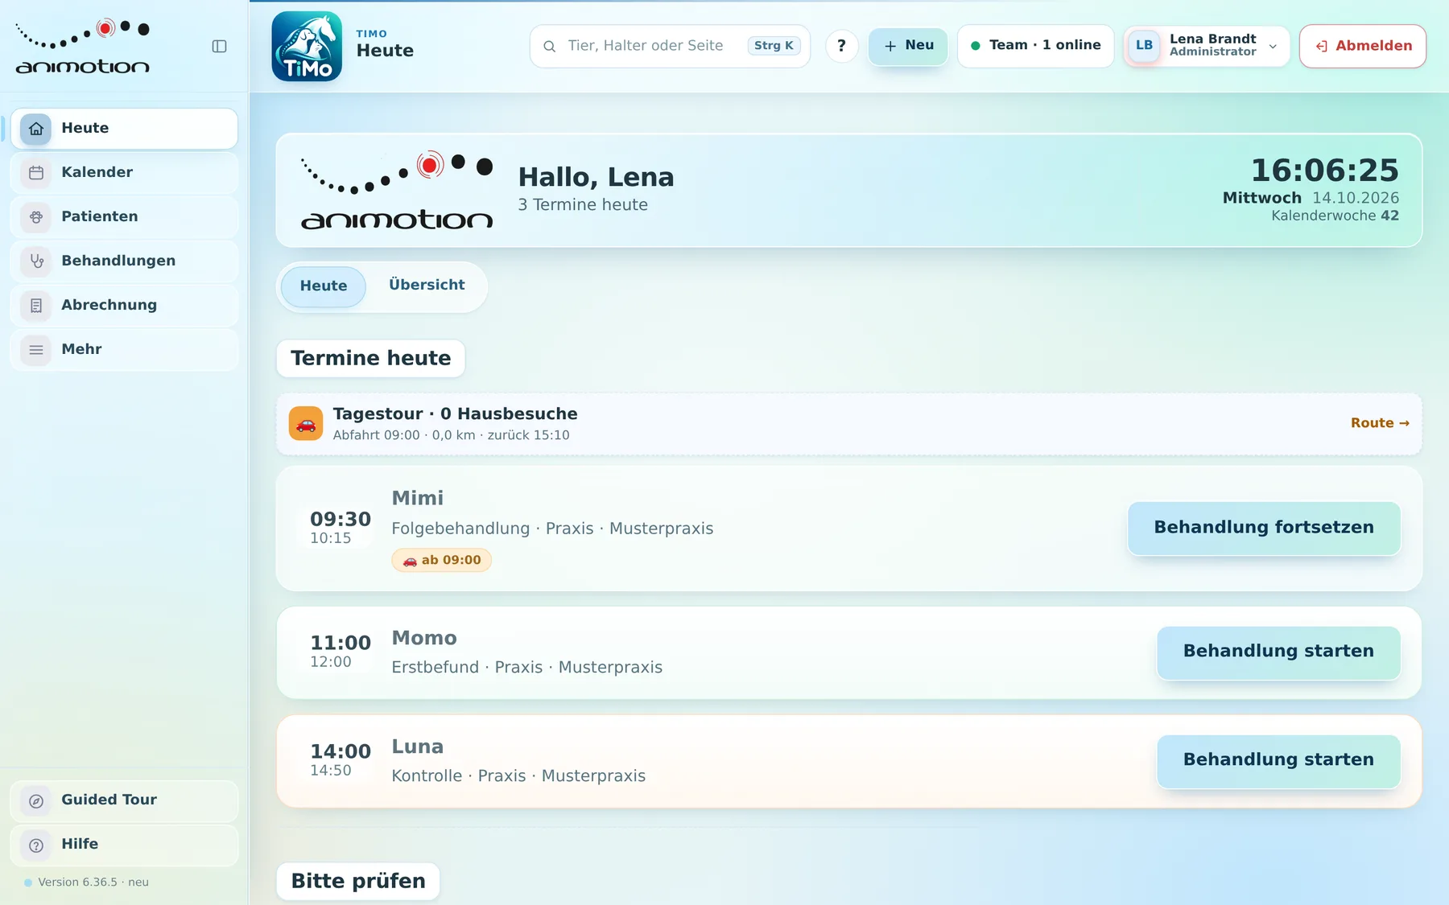Click the Abrechnung receipt icon
Viewport: 1449px width, 905px height.
pos(36,306)
